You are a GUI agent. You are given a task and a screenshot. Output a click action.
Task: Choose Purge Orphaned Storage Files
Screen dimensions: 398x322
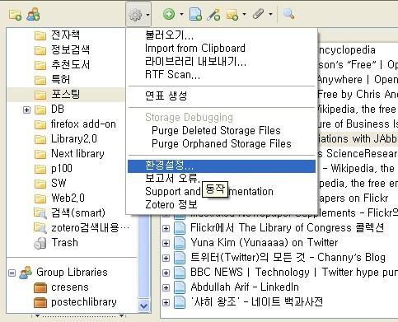point(222,143)
